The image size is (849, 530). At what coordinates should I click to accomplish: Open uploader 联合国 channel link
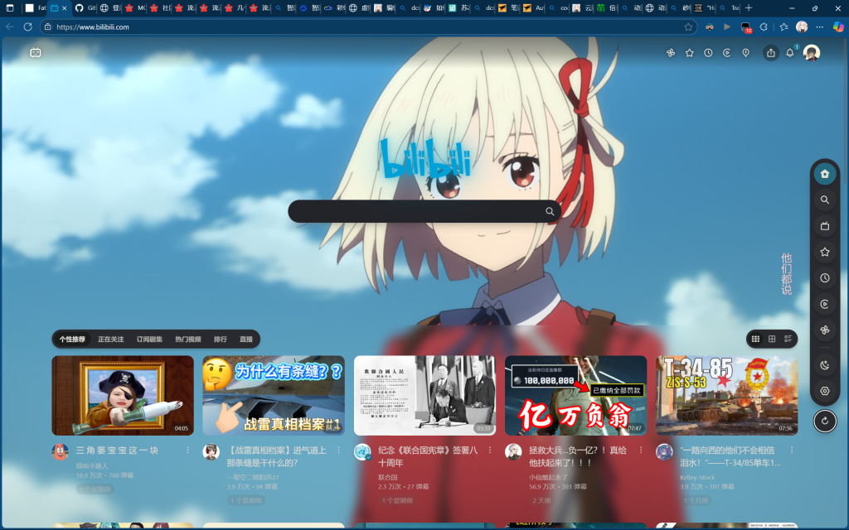point(388,478)
